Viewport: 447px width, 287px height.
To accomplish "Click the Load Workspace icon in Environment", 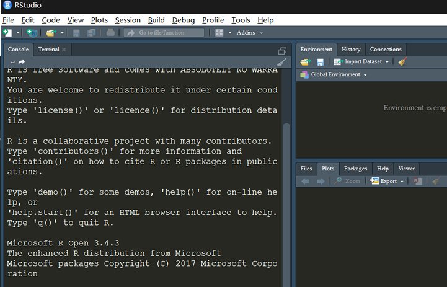I will point(305,62).
